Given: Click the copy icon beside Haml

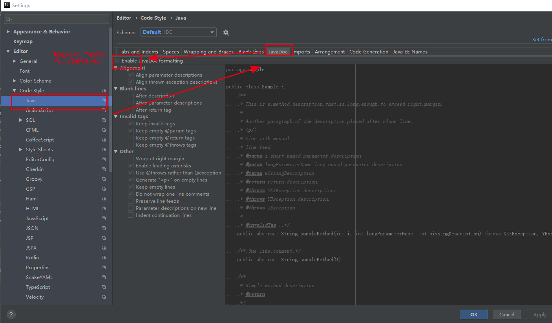Looking at the screenshot, I should (x=104, y=199).
